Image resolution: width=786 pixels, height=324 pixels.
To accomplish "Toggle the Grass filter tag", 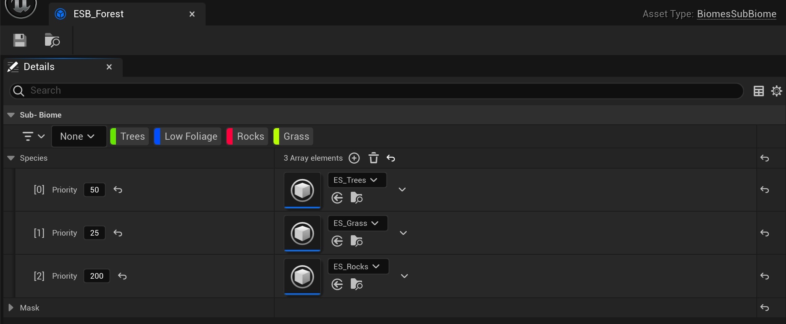I will [293, 136].
